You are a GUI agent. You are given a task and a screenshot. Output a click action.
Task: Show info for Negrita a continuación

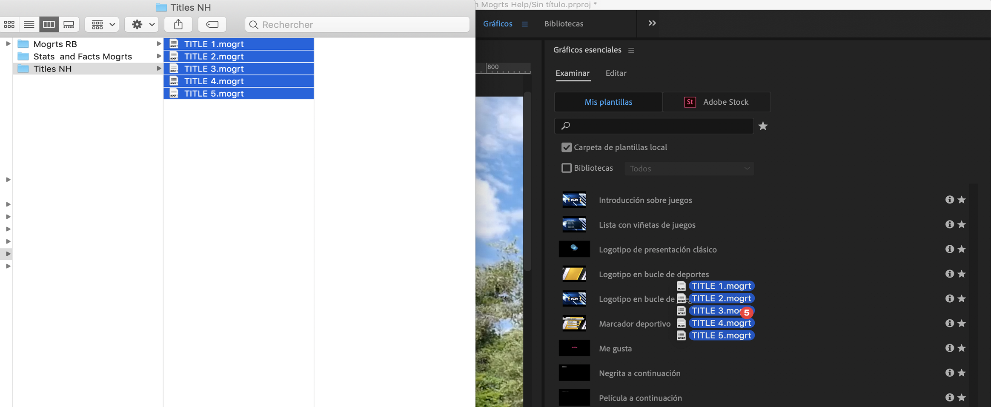pos(949,373)
